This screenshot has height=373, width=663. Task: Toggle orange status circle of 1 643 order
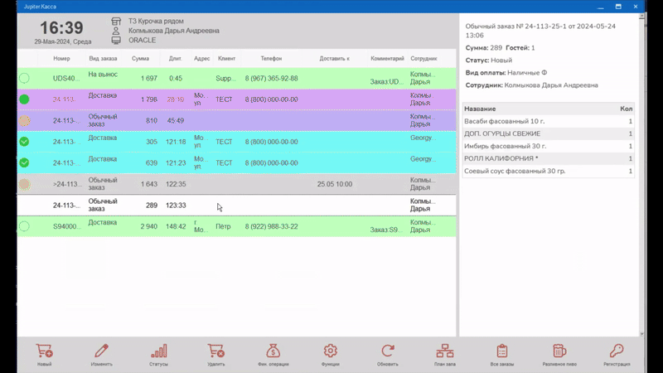[25, 184]
